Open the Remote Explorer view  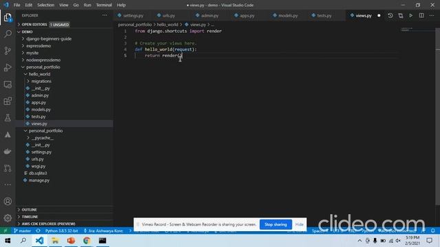pos(8,84)
